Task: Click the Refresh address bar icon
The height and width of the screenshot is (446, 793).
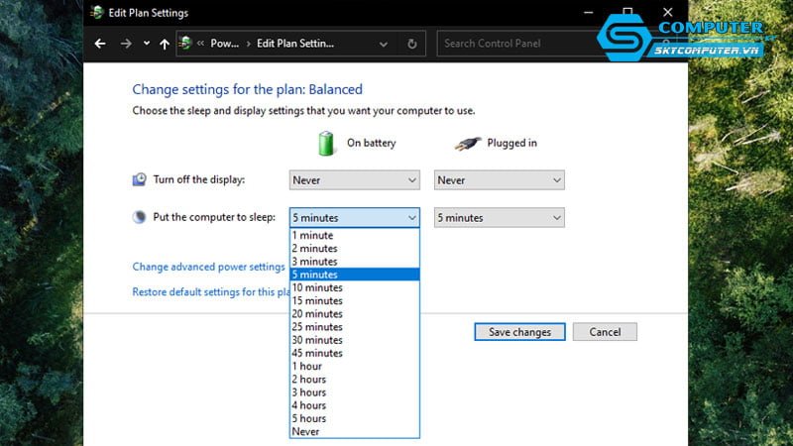Action: click(412, 44)
